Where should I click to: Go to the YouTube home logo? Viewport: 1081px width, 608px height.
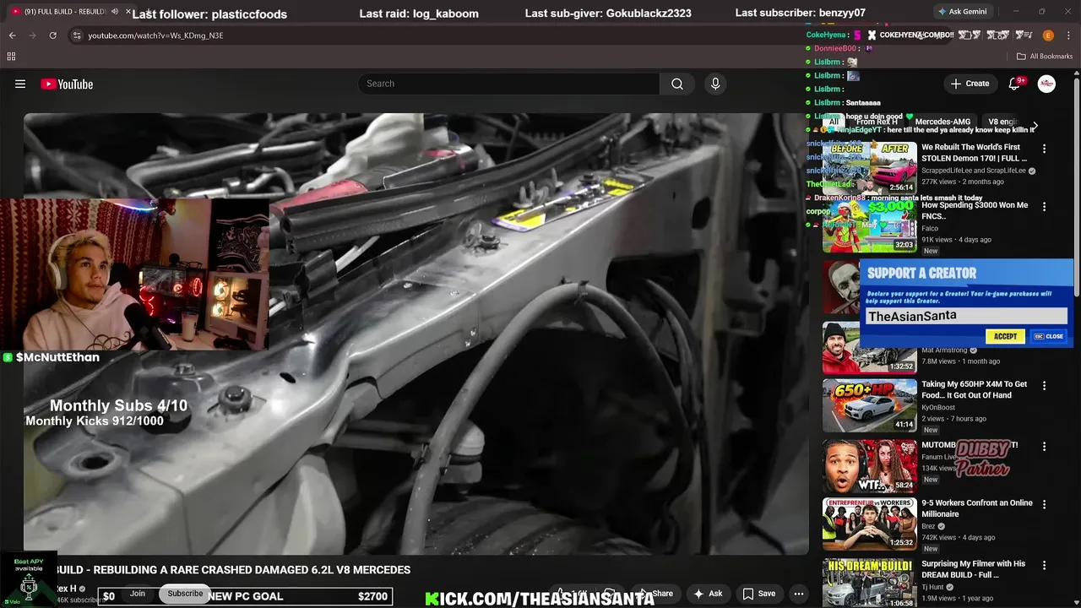[67, 84]
